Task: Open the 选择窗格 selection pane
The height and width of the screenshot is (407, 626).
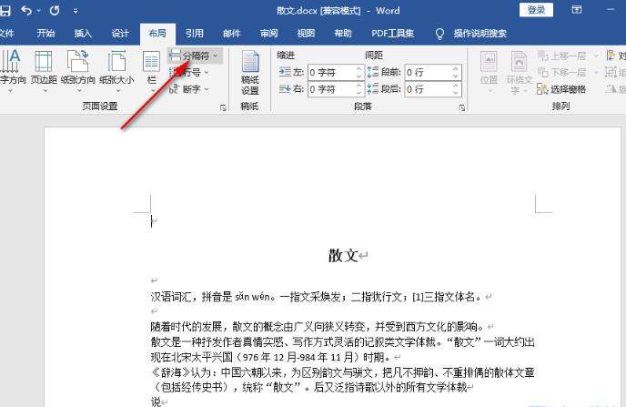Action: point(561,88)
